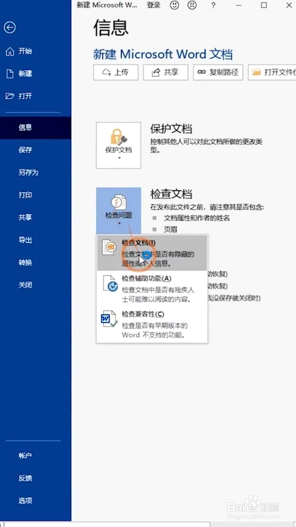The width and height of the screenshot is (296, 527).
Task: Click the 检查兼容性 Word document icon
Action: coord(109,319)
